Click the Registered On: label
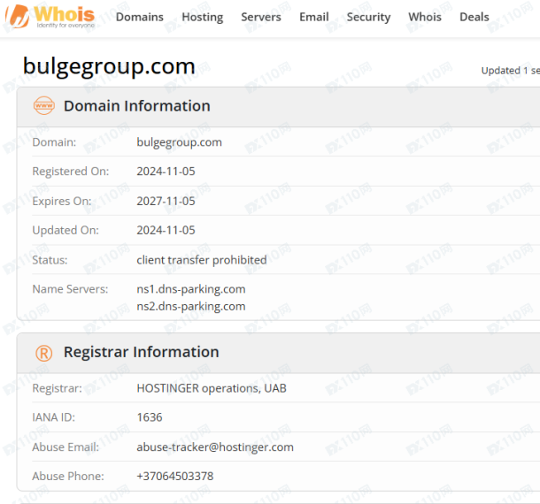The width and height of the screenshot is (540, 504). point(71,172)
